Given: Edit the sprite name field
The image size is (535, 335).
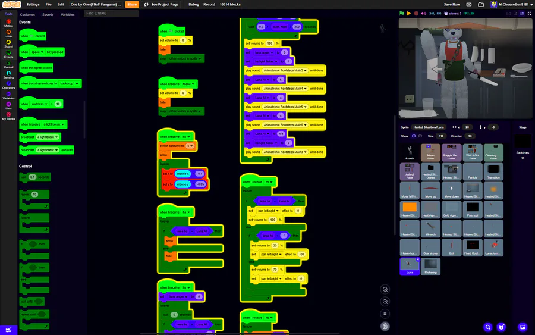Looking at the screenshot, I should click(x=429, y=127).
